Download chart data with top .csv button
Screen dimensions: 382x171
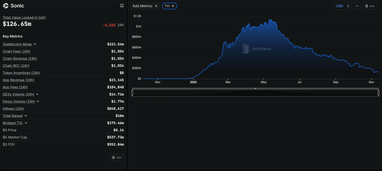point(370,6)
